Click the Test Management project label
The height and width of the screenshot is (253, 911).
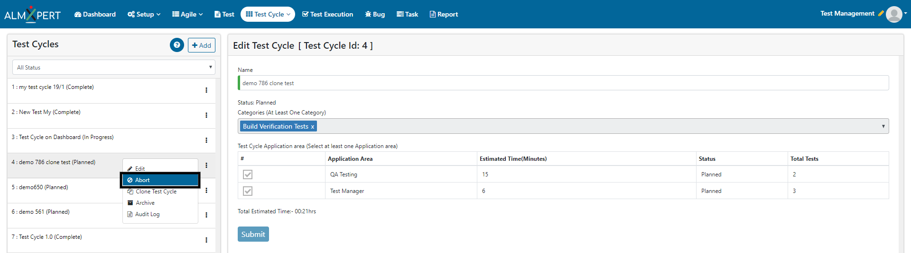pyautogui.click(x=847, y=13)
